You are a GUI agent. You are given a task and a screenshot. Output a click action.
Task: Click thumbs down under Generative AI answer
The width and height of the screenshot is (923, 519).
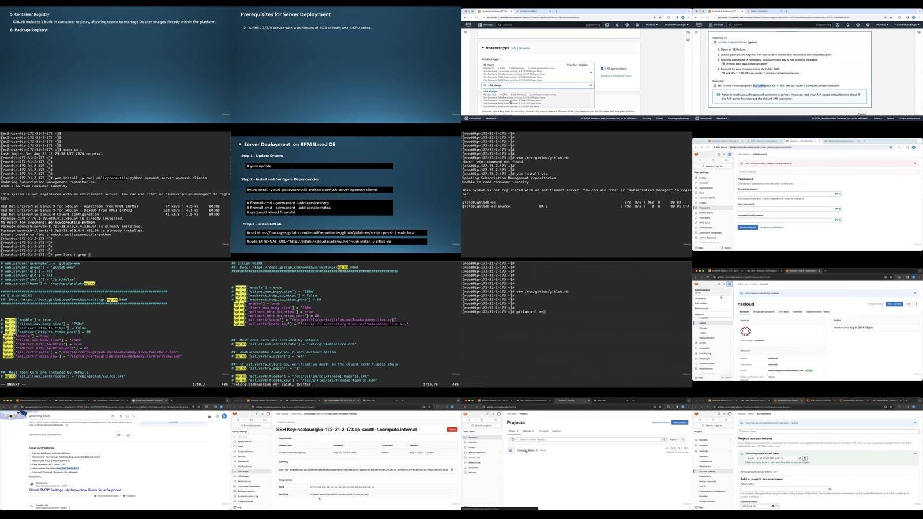(x=128, y=435)
